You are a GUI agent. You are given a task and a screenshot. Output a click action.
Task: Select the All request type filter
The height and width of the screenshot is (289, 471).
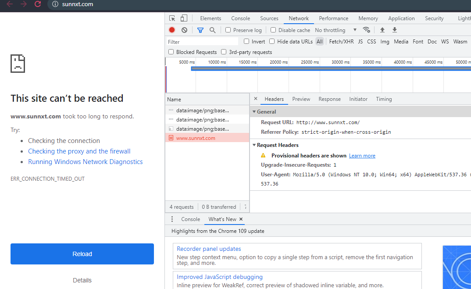pos(320,42)
